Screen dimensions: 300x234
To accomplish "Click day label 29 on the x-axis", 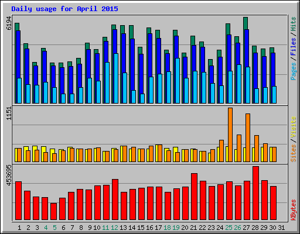I will (264, 228).
